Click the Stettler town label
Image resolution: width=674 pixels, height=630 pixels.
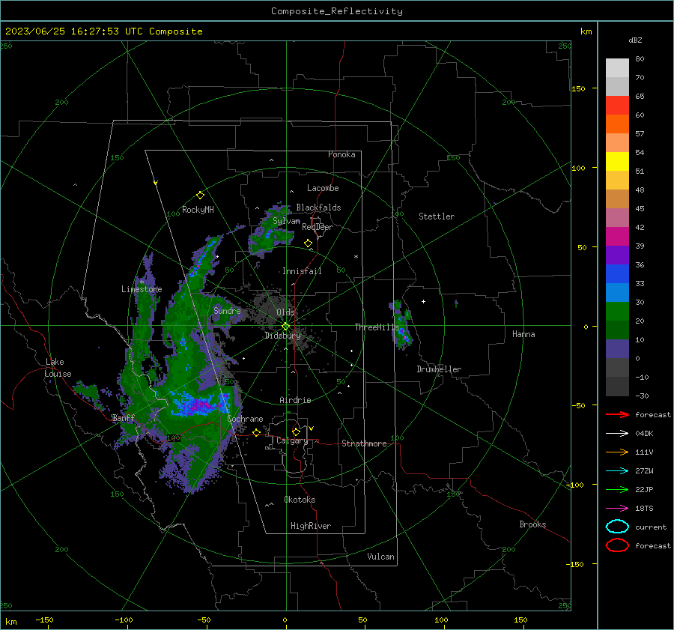pos(437,216)
